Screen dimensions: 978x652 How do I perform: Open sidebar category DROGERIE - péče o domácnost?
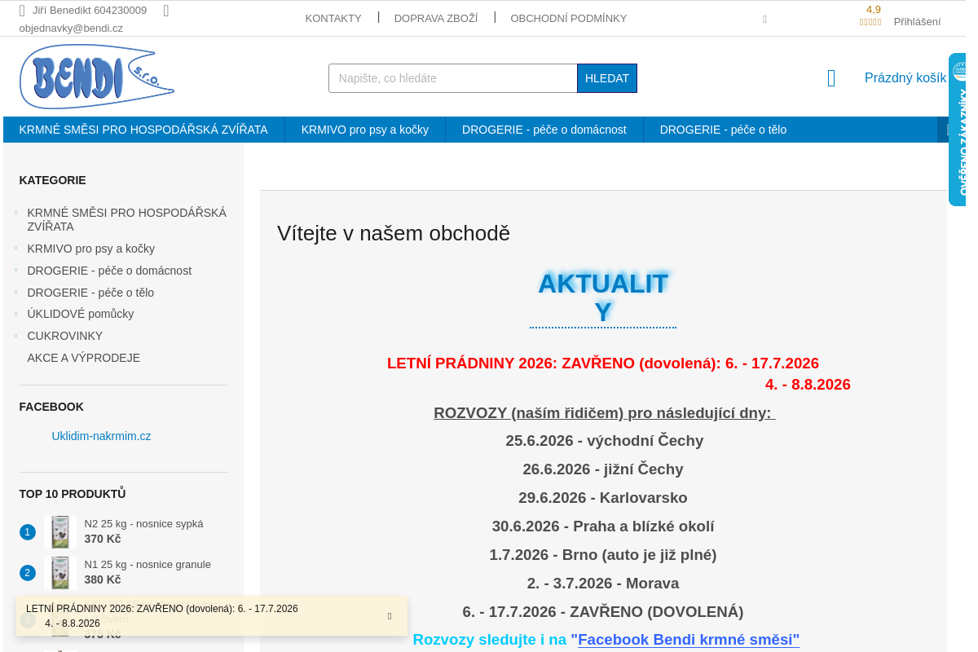pos(109,271)
